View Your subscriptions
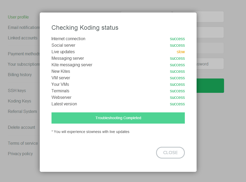This screenshot has height=182, width=246. tap(24, 64)
